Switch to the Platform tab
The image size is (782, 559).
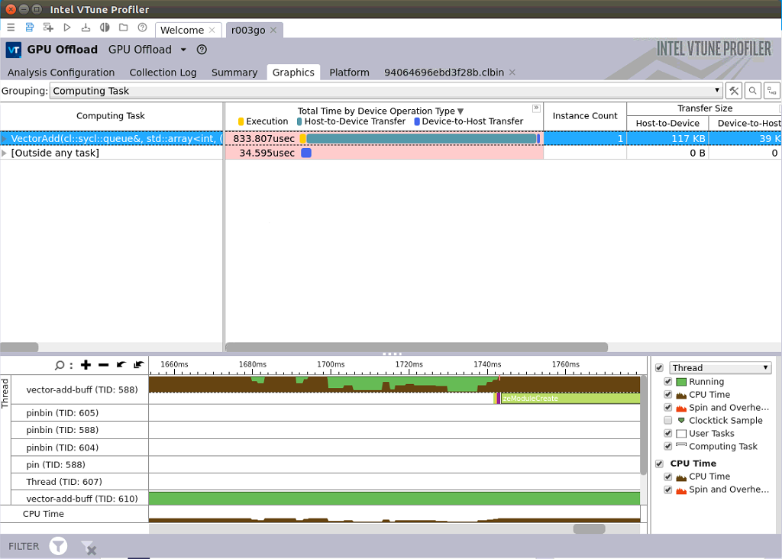click(349, 73)
